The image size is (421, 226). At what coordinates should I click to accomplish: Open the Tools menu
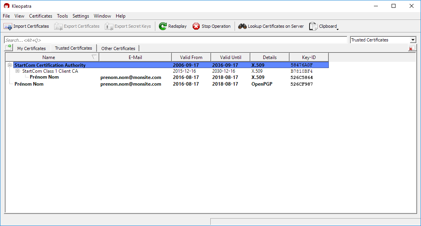click(x=62, y=16)
